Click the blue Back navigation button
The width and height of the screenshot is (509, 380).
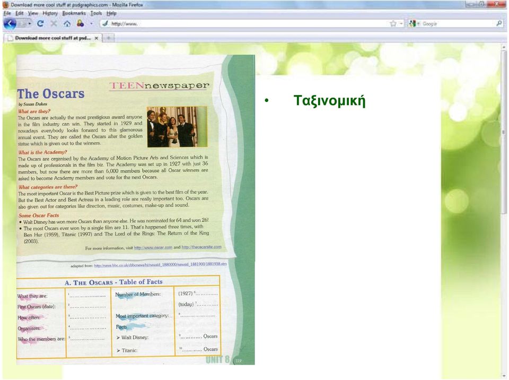[x=10, y=24]
